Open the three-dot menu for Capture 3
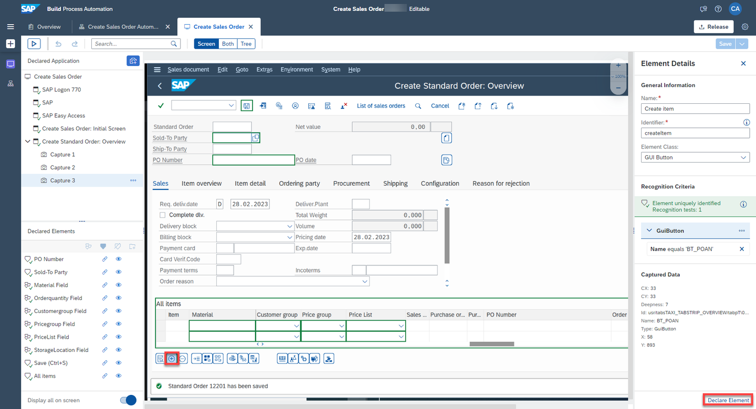The height and width of the screenshot is (409, 756). pos(133,180)
